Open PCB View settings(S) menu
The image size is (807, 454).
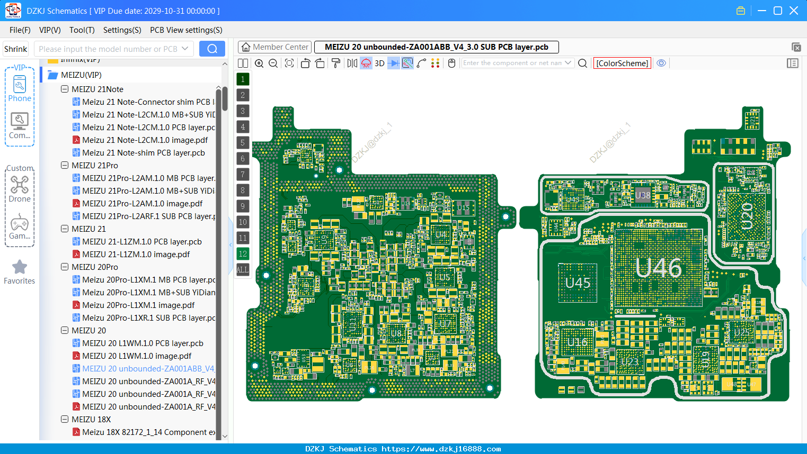coord(186,30)
